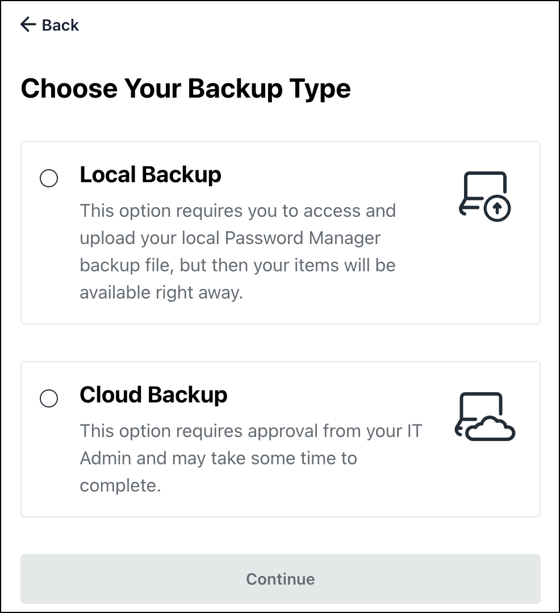Select the Local Backup radio button

coord(49,178)
